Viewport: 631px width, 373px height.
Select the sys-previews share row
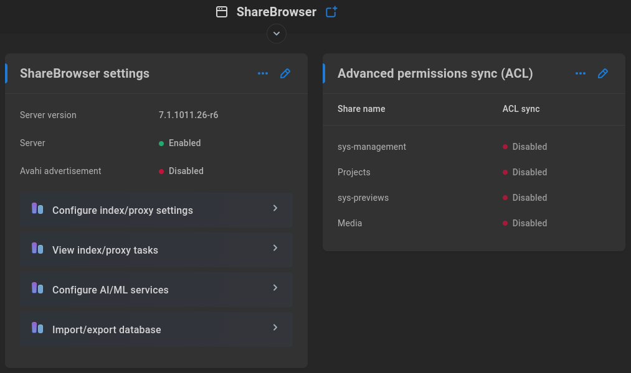click(x=473, y=198)
